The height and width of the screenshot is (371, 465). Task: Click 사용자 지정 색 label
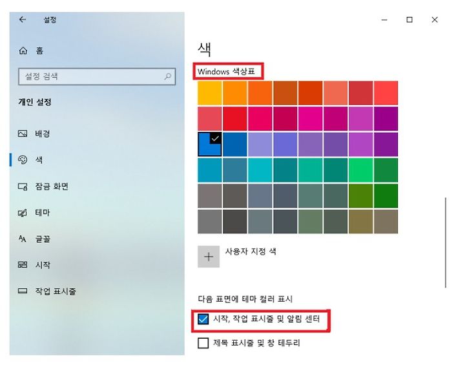pos(251,251)
